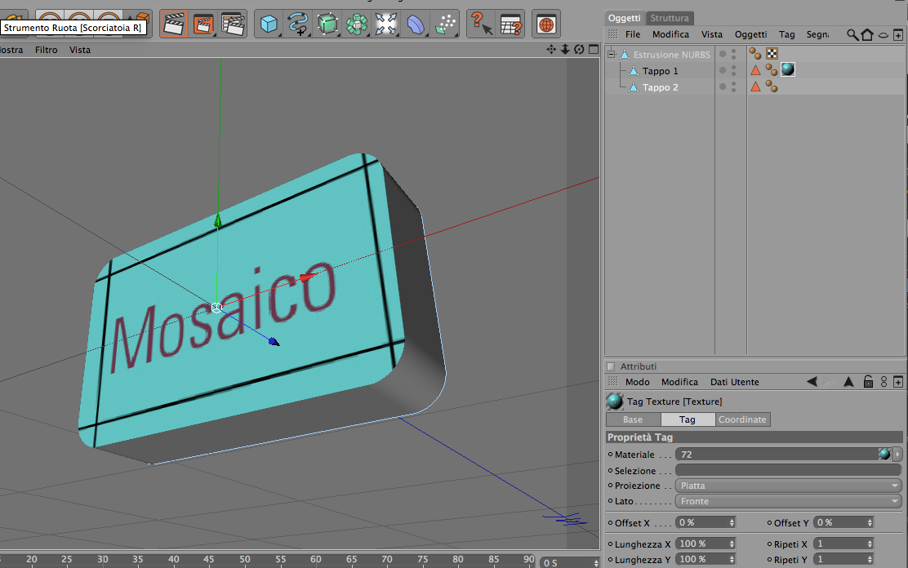Screen dimensions: 908x568
Task: Open the Modo menu in Attributes
Action: [638, 382]
